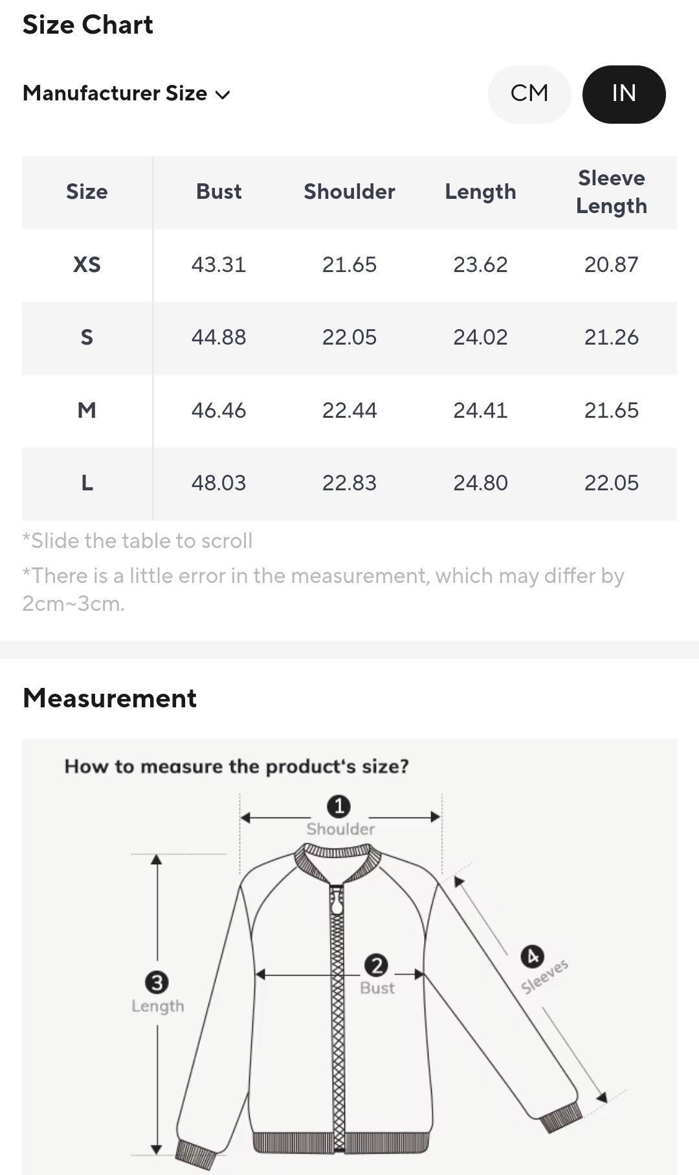
Task: Select the S size row label
Action: coord(87,337)
